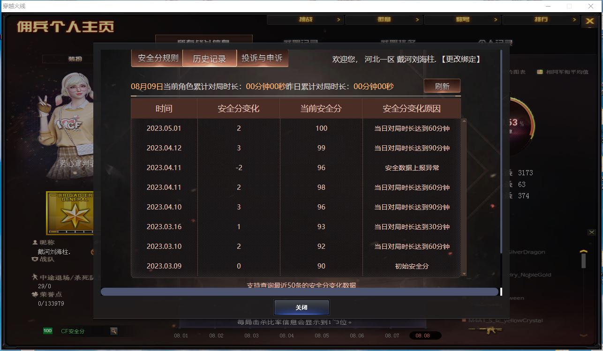
Task: Click the 2023.04.12 date cell
Action: [x=164, y=148]
